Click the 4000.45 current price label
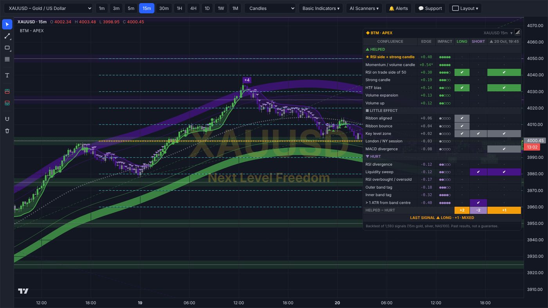Image resolution: width=548 pixels, height=308 pixels. coord(536,141)
